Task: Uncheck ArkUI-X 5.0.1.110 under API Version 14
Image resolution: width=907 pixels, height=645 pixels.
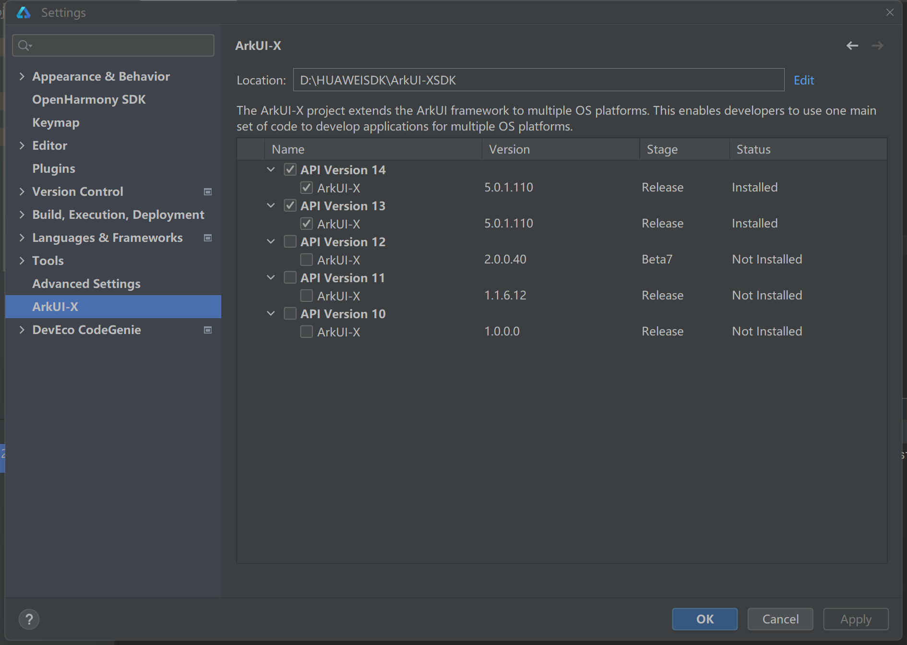Action: pos(306,188)
